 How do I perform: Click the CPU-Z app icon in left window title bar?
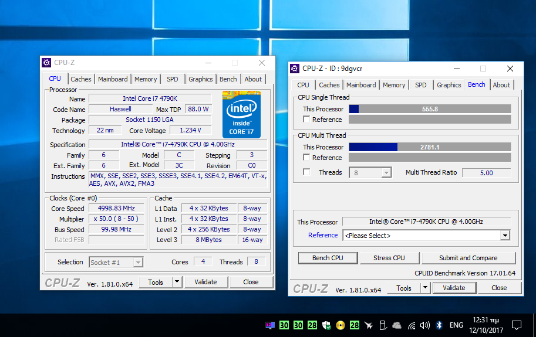click(46, 63)
